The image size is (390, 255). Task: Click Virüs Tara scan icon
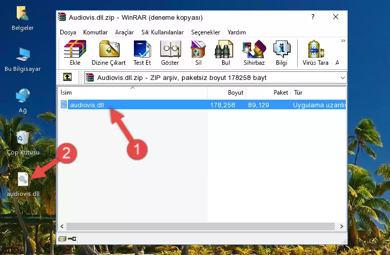pos(315,53)
